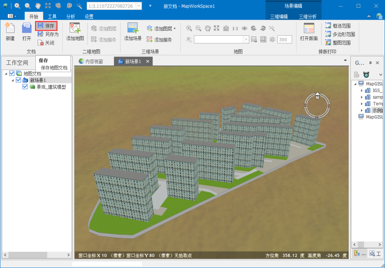Choose 另存为 to save as
The width and height of the screenshot is (385, 268).
[48, 34]
